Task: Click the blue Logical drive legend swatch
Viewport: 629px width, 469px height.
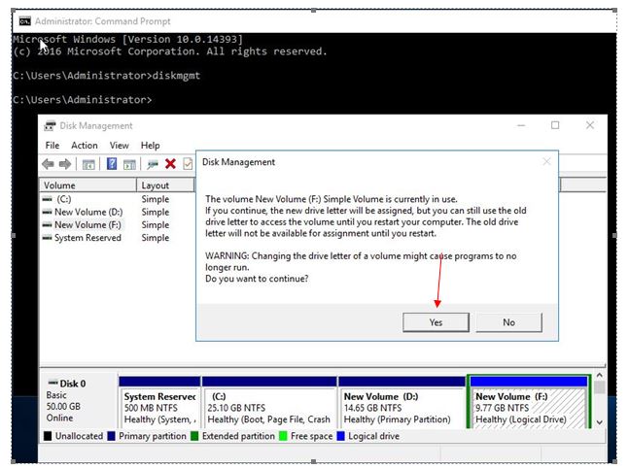Action: click(341, 436)
